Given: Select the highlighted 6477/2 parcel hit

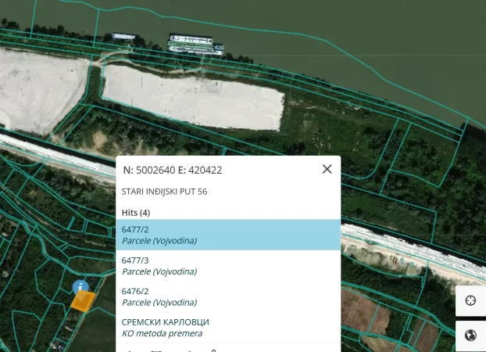Looking at the screenshot, I should pos(230,235).
